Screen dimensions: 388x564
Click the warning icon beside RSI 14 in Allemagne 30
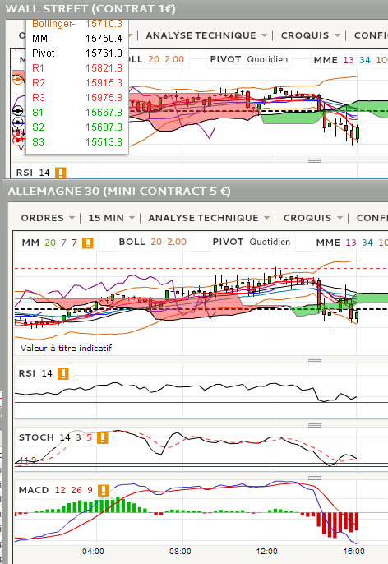[63, 374]
